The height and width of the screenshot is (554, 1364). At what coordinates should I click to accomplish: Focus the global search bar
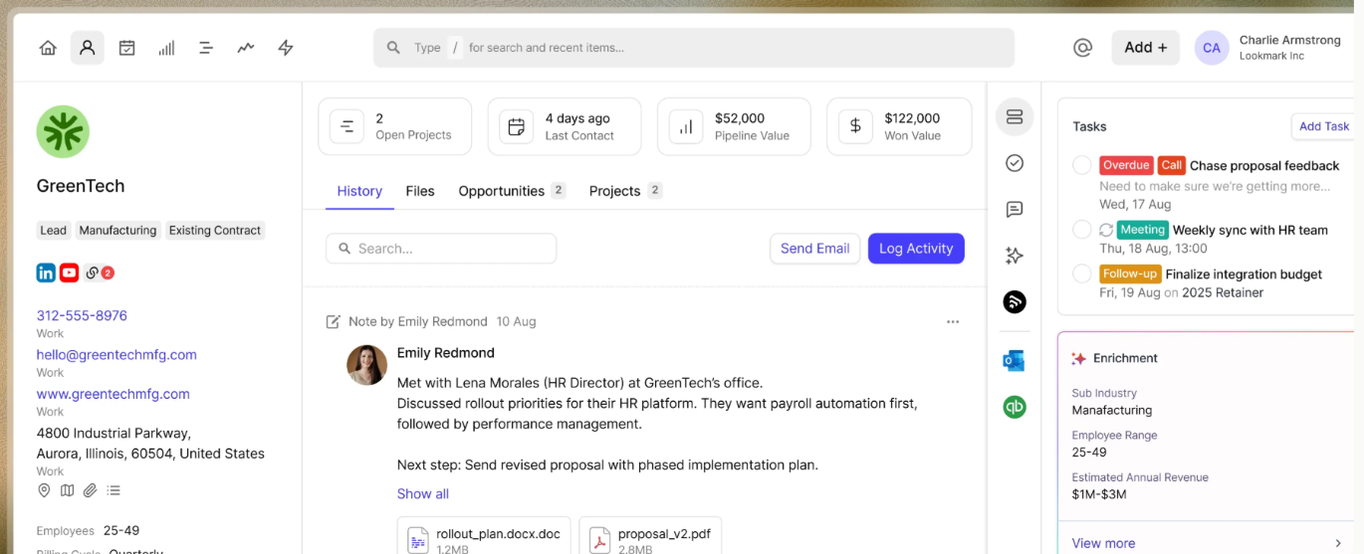pos(694,48)
